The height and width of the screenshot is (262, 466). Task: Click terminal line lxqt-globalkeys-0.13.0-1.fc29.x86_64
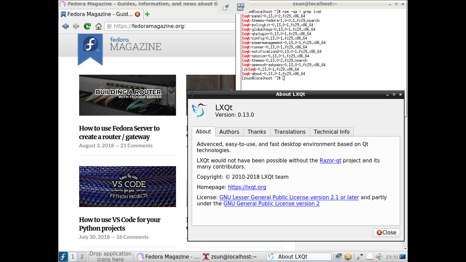[x=279, y=29]
